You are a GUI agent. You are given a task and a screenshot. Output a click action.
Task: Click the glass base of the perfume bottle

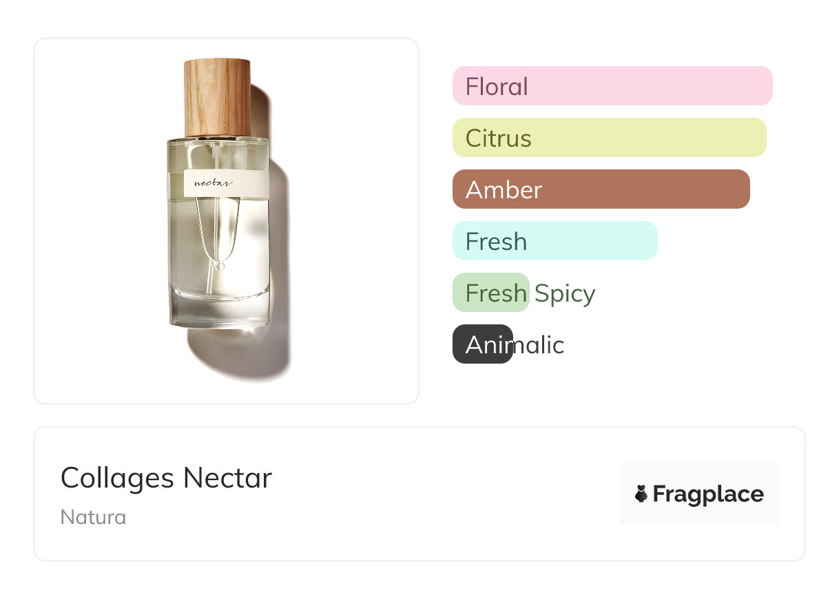click(219, 306)
